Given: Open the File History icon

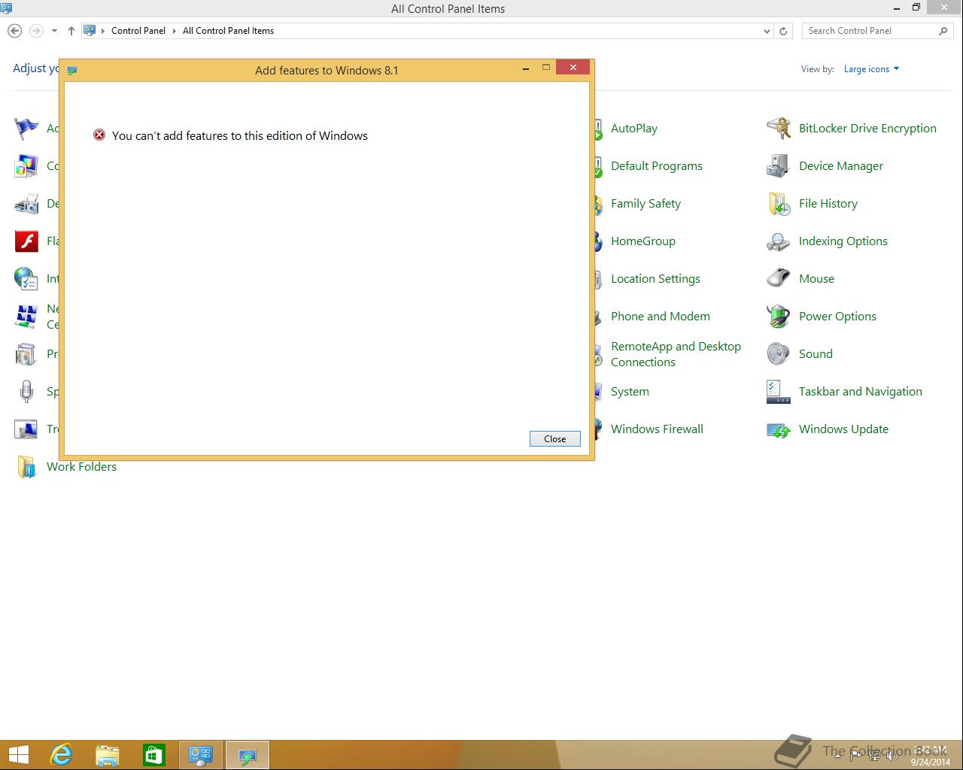Looking at the screenshot, I should tap(778, 204).
